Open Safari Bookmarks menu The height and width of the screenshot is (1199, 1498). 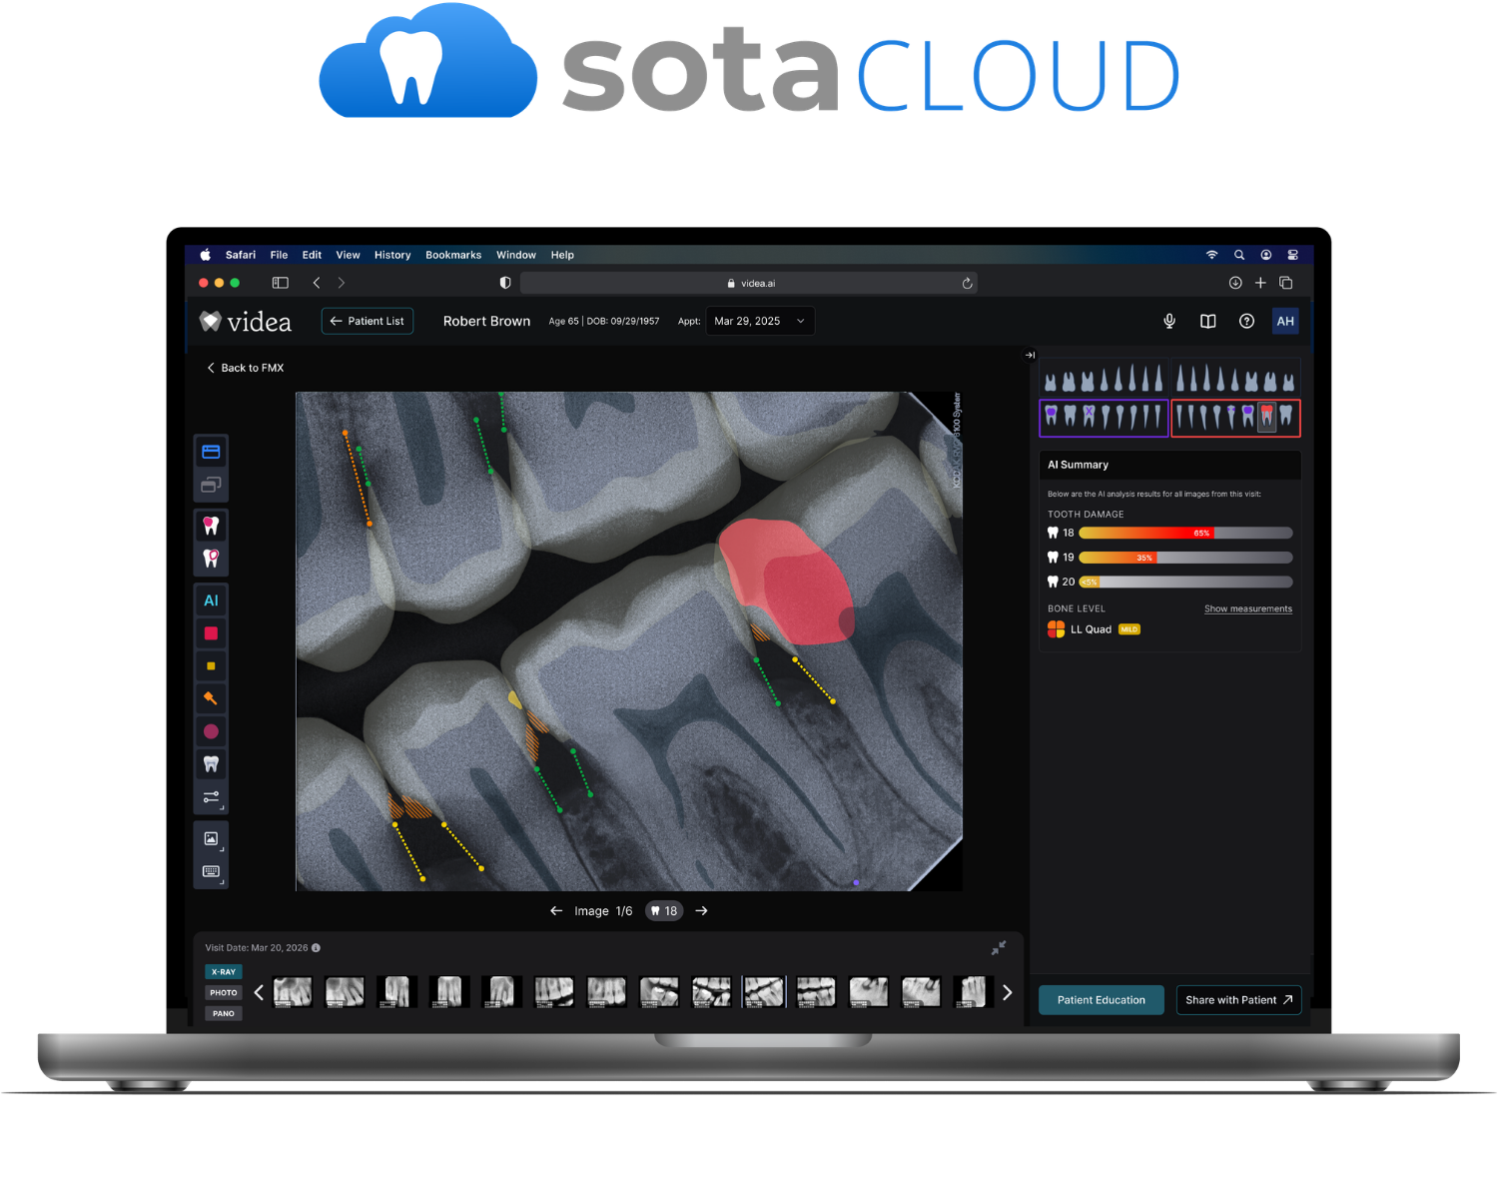coord(453,255)
